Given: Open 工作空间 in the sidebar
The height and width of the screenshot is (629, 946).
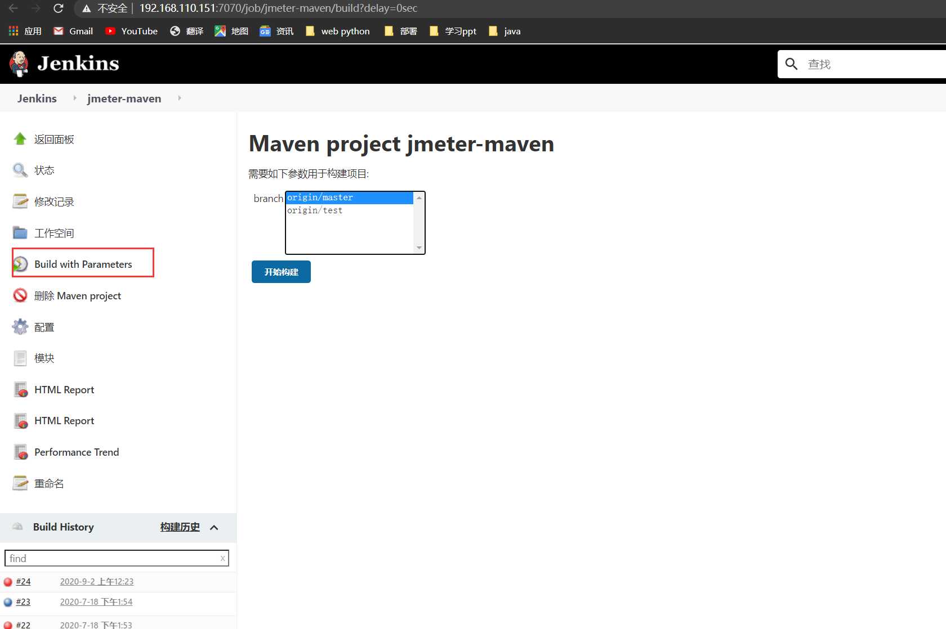Looking at the screenshot, I should [54, 233].
